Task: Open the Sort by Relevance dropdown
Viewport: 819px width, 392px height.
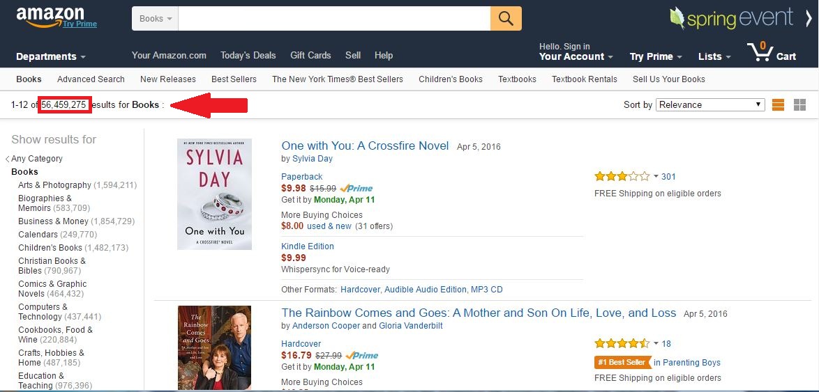Action: 710,105
